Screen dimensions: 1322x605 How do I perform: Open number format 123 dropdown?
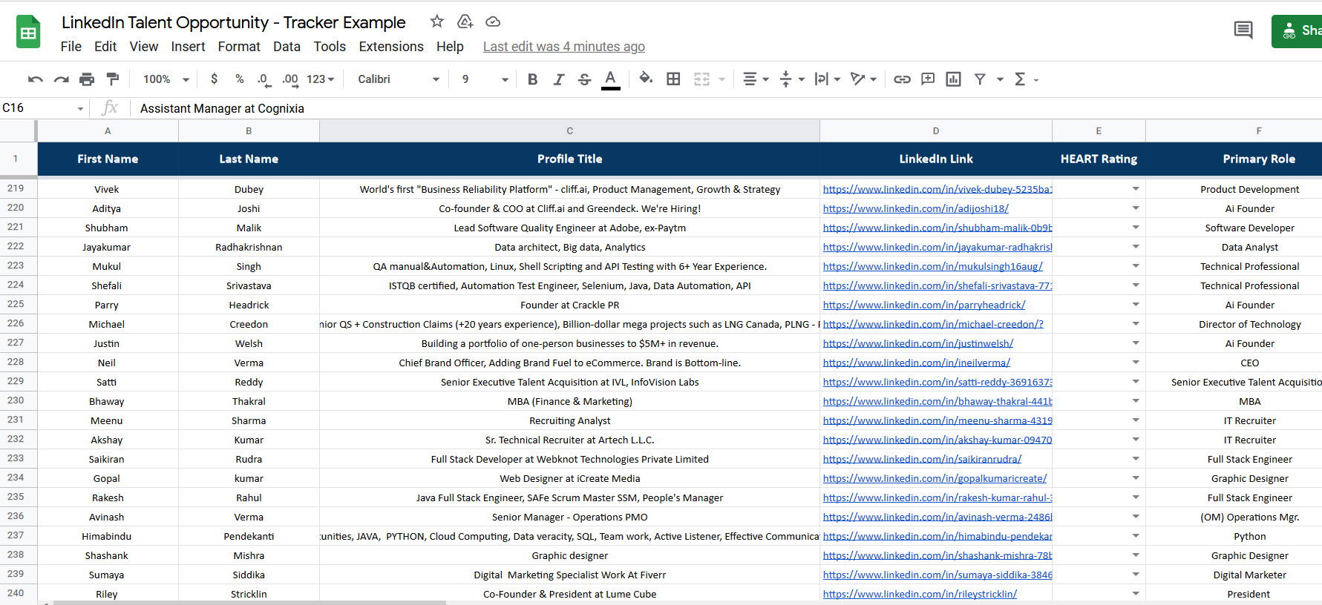click(321, 79)
